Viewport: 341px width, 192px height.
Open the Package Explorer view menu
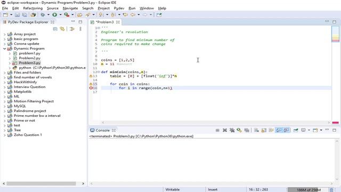[x=80, y=29]
